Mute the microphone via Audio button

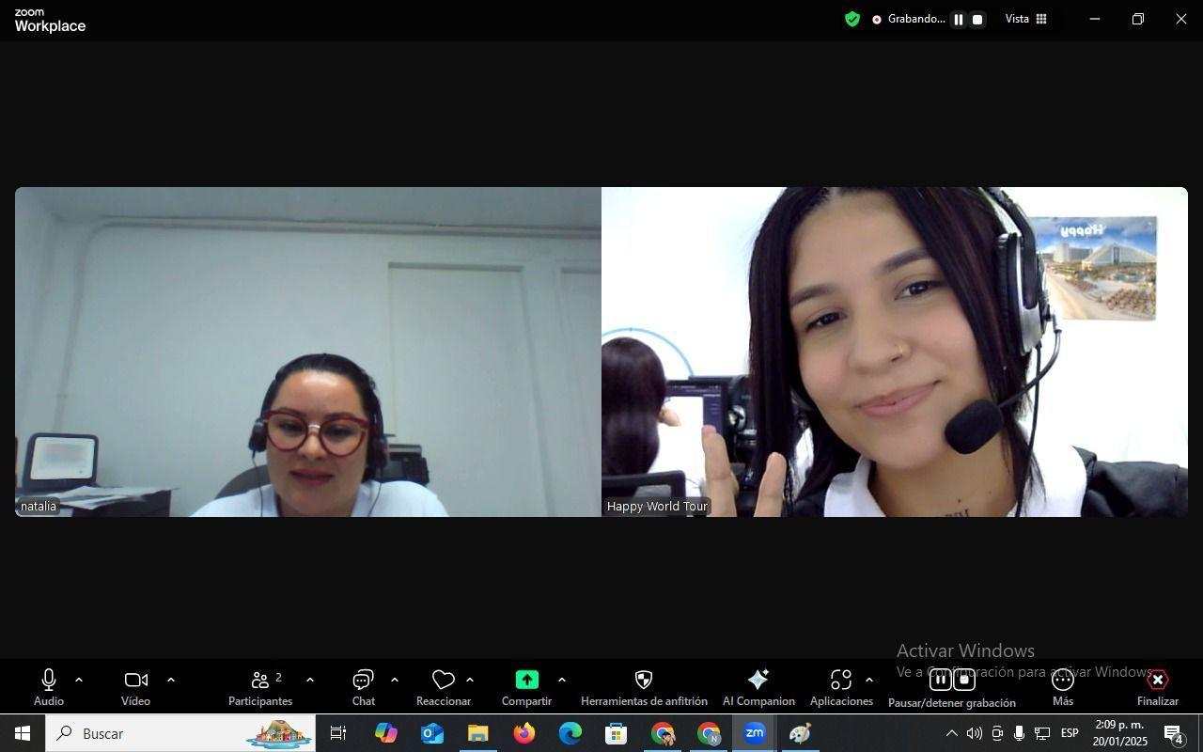click(49, 687)
